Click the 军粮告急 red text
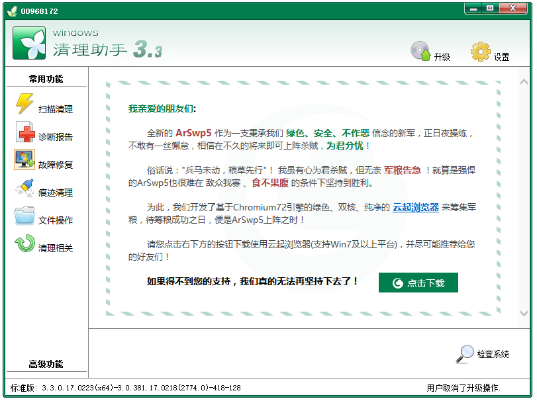Image resolution: width=537 pixels, height=401 pixels. pyautogui.click(x=402, y=170)
